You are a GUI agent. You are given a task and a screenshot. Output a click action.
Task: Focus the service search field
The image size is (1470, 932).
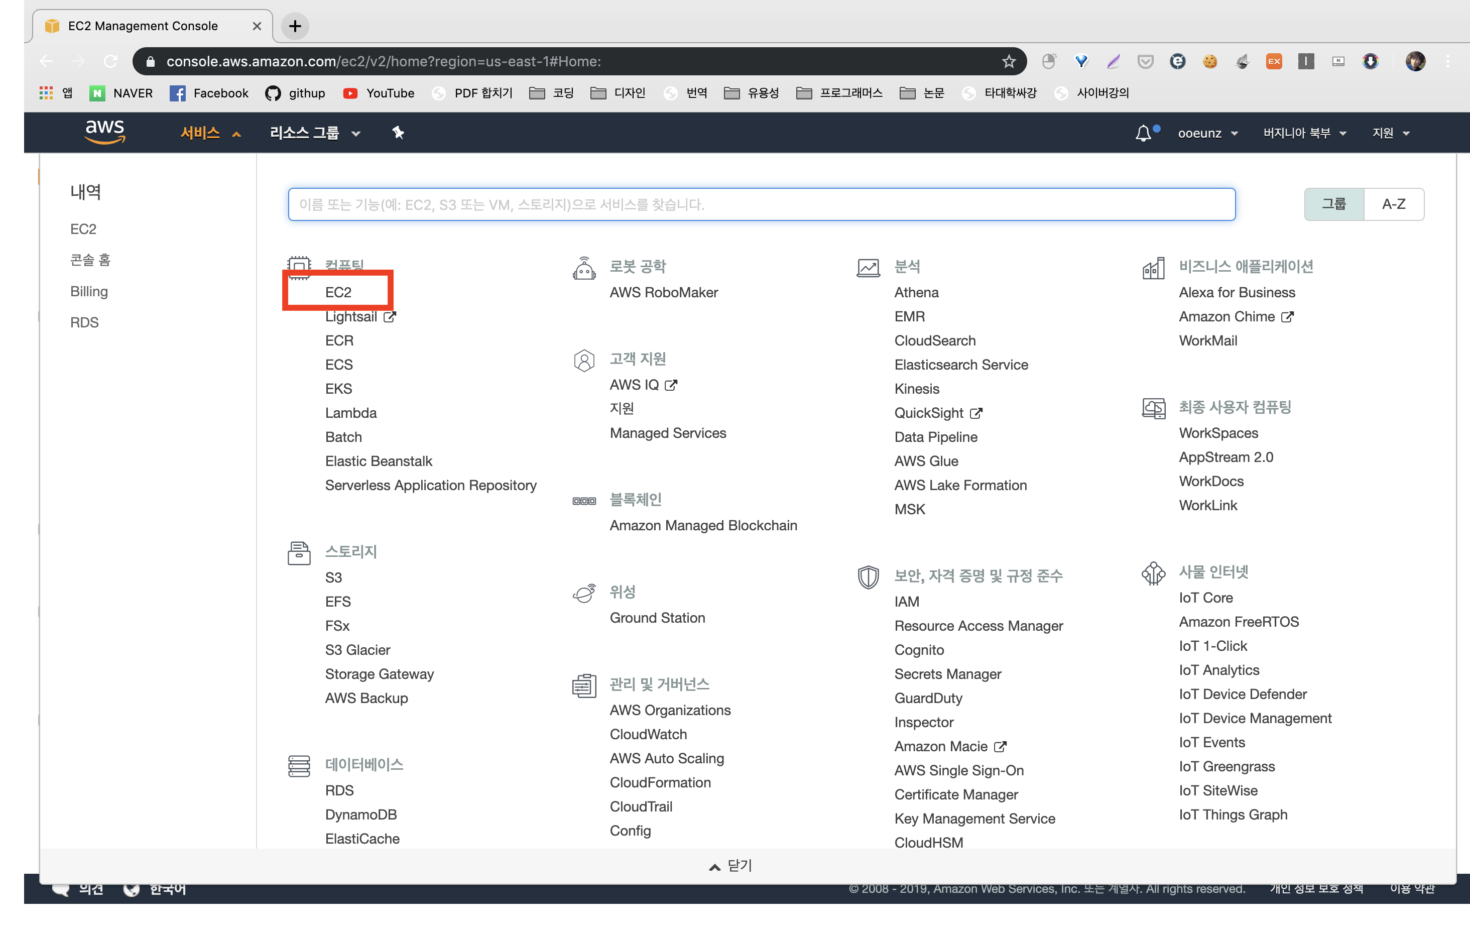point(761,204)
